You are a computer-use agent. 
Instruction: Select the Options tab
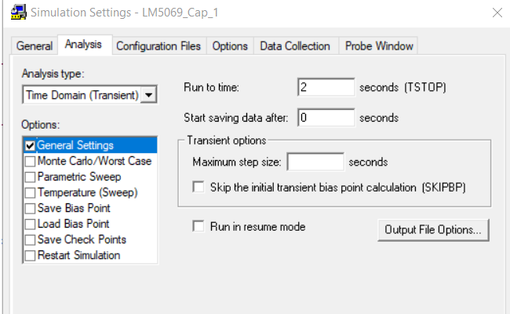230,46
